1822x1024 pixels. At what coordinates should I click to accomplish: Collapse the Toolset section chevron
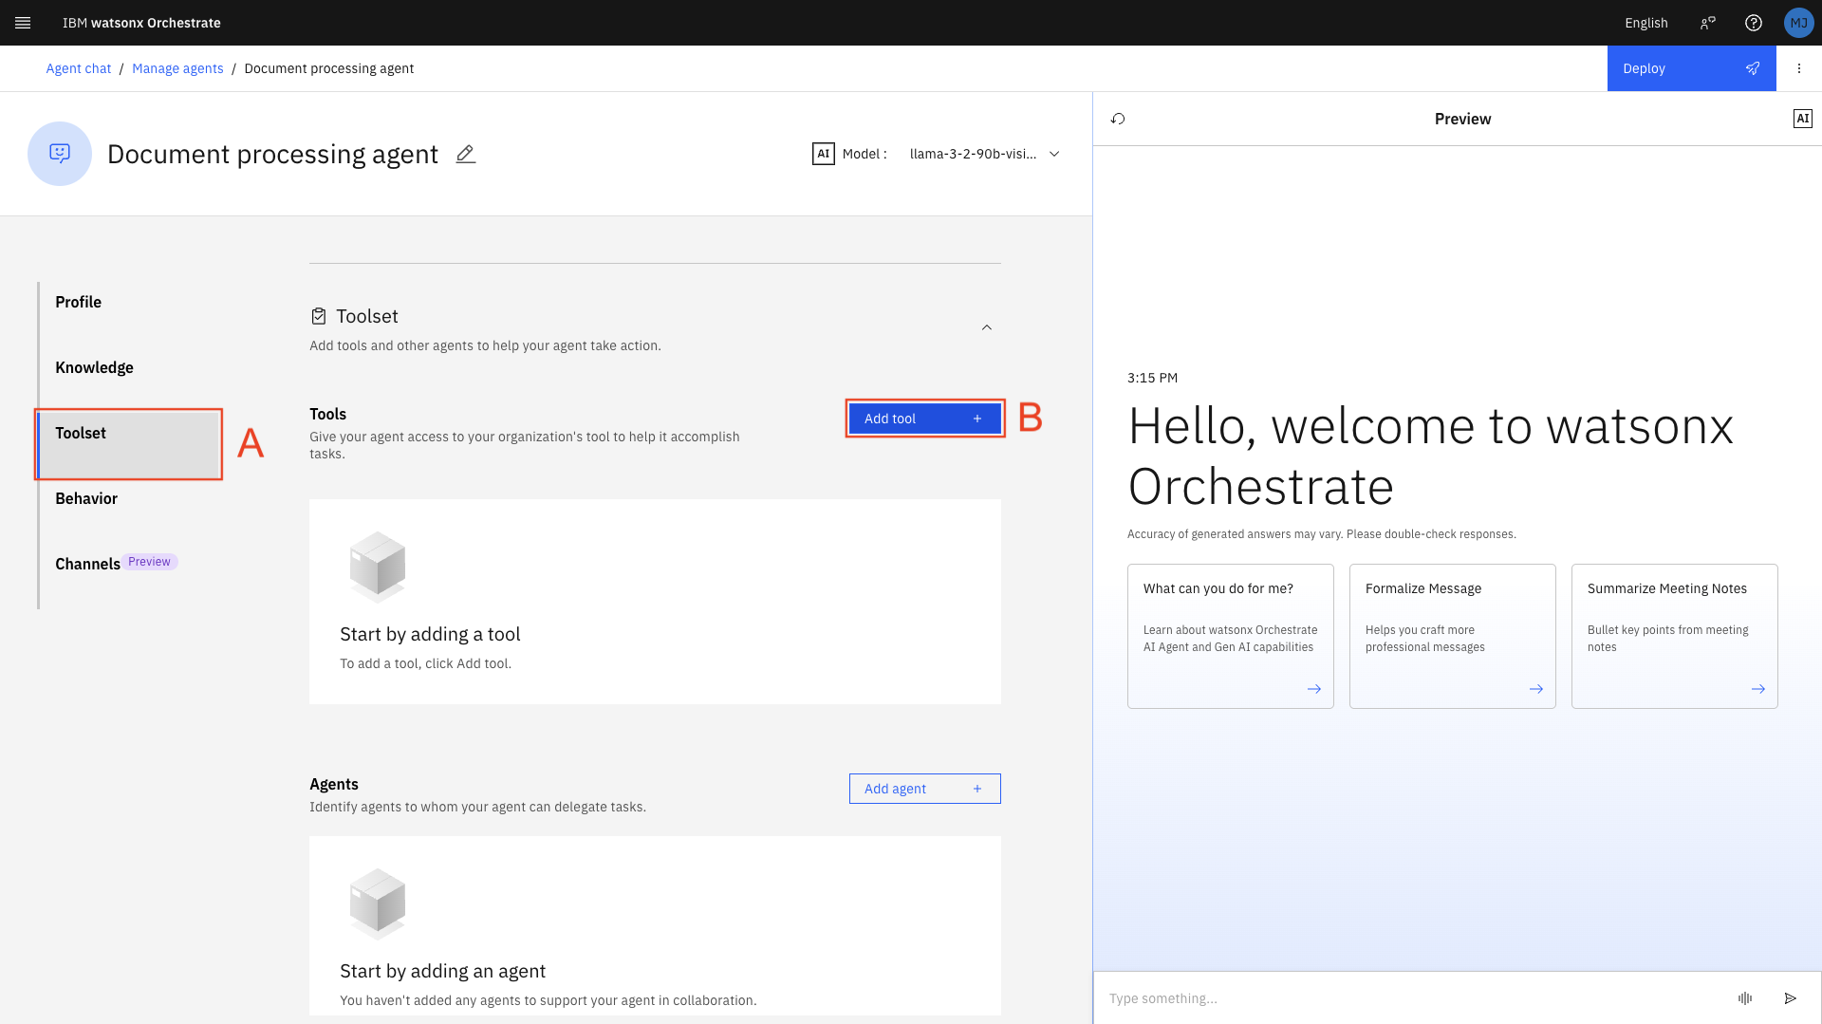coord(986,327)
